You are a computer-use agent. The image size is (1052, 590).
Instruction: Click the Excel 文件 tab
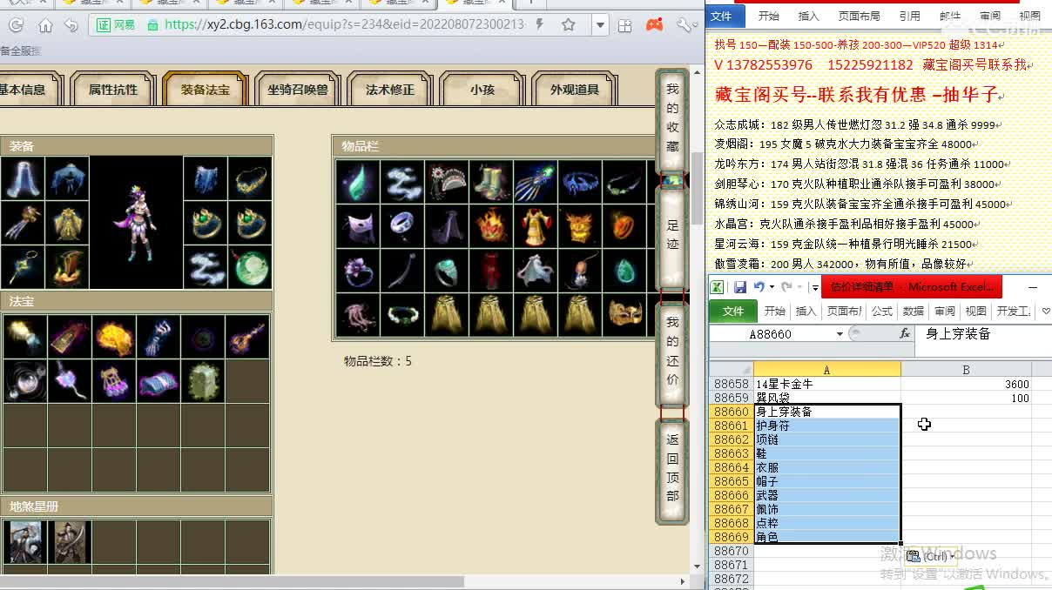coord(733,311)
